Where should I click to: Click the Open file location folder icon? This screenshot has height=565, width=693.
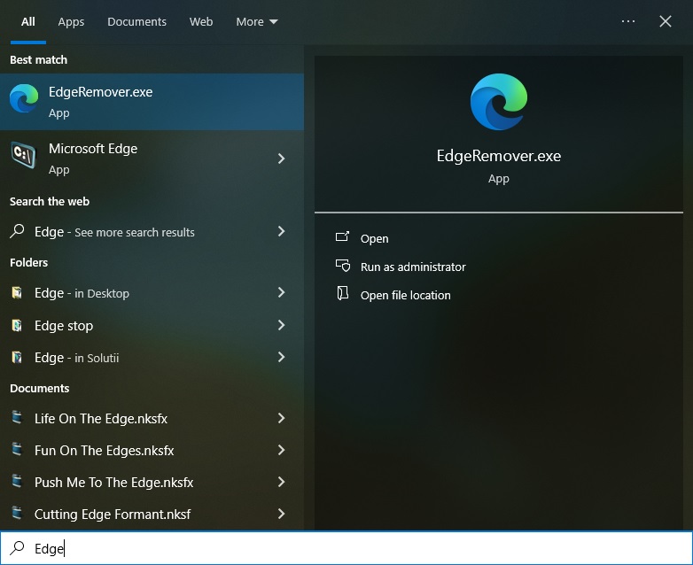pyautogui.click(x=343, y=294)
